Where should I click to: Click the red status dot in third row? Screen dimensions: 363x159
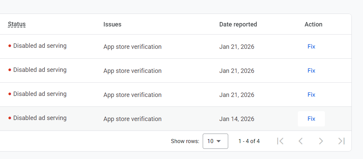10,94
